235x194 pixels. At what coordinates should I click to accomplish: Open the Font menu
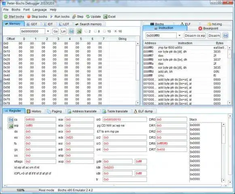point(26,10)
